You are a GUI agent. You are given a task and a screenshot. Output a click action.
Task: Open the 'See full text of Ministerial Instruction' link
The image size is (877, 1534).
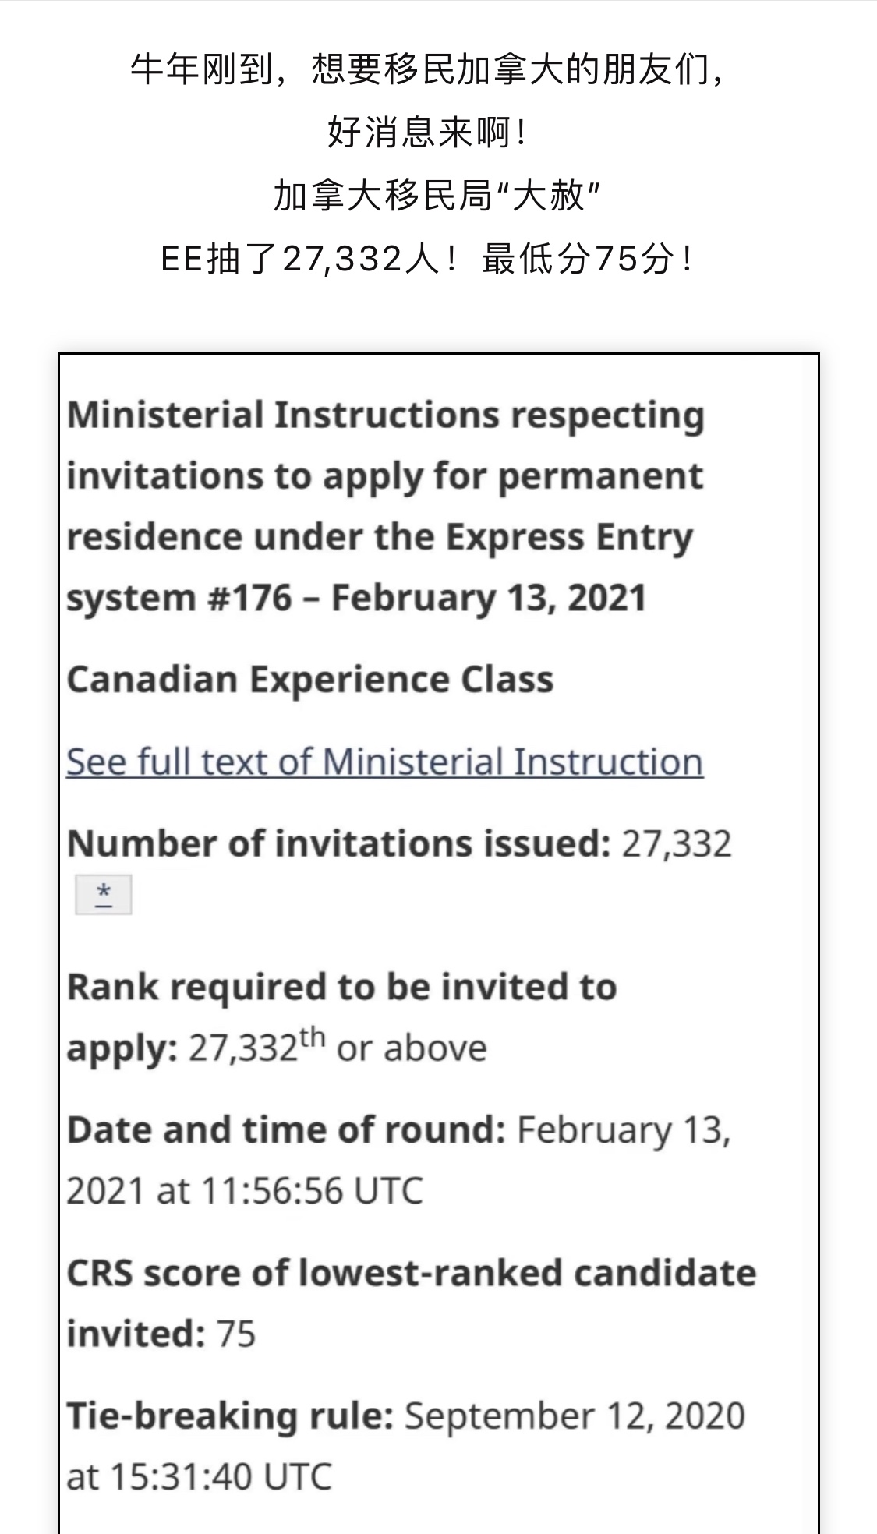tap(384, 762)
